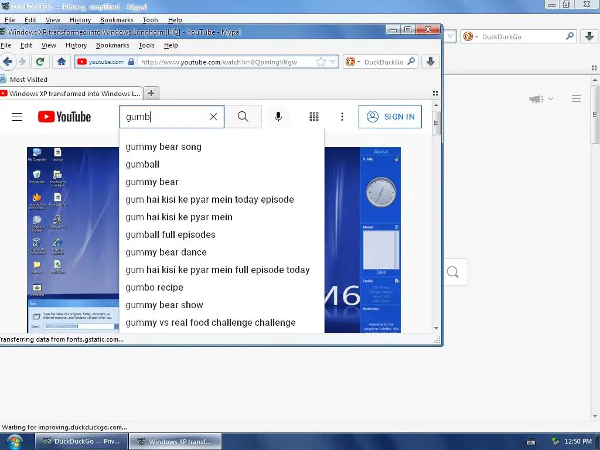Open the YouTube hamburger guide menu
This screenshot has height=450, width=600.
[17, 117]
